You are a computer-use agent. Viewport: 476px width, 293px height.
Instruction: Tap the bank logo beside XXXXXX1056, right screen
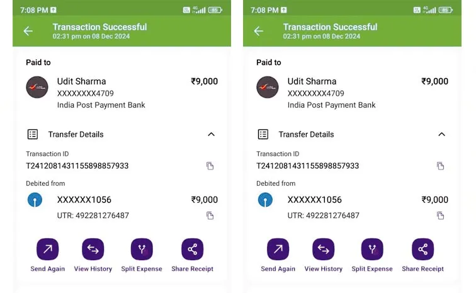click(x=265, y=200)
